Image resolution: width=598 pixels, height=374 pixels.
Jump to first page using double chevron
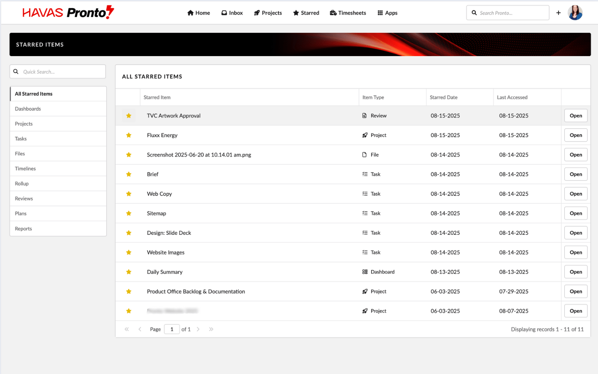pos(127,329)
